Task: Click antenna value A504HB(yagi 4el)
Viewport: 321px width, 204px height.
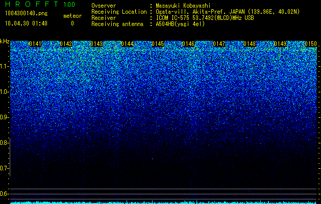Action: click(180, 24)
